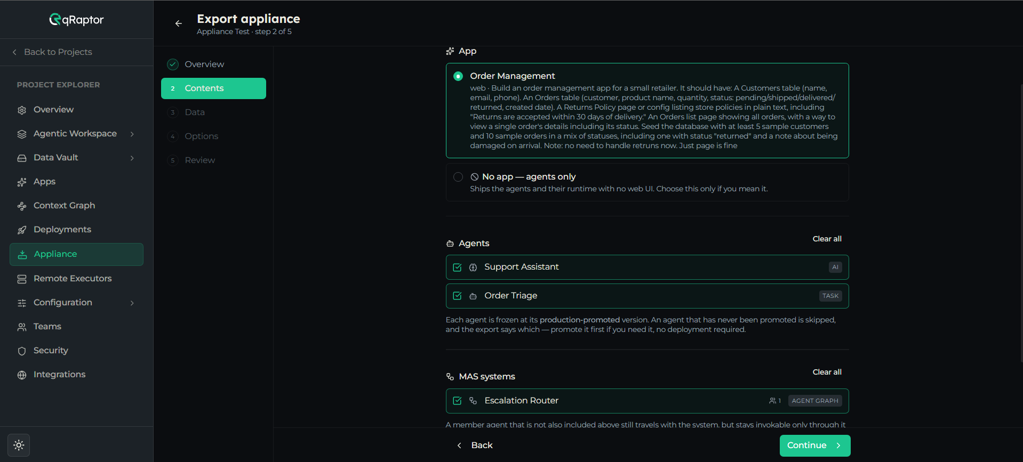The width and height of the screenshot is (1023, 462).
Task: Open the Contents wizard step
Action: (213, 88)
